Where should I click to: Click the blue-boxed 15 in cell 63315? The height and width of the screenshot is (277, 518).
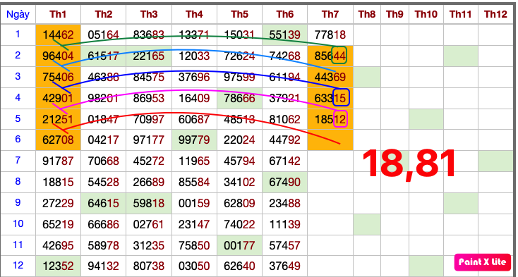(x=341, y=97)
